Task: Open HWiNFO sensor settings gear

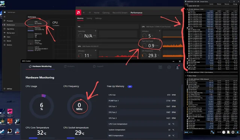Action: (233, 132)
